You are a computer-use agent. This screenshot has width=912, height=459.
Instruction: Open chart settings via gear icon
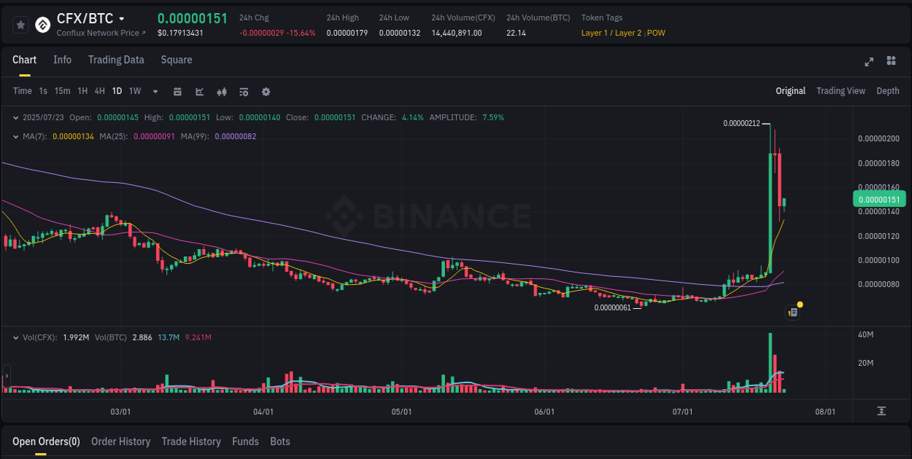click(x=265, y=91)
